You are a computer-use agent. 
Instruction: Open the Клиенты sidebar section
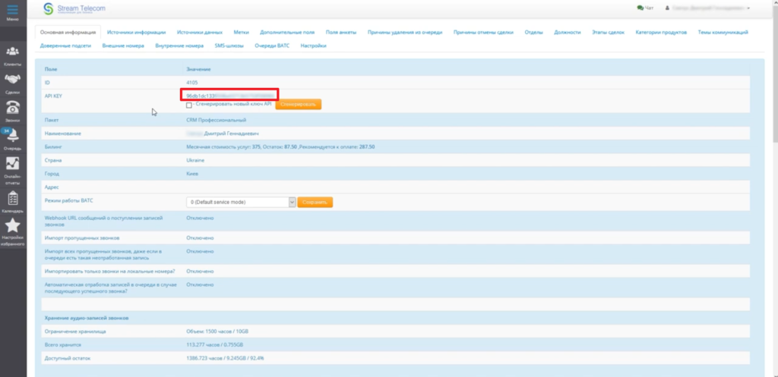pyautogui.click(x=12, y=53)
